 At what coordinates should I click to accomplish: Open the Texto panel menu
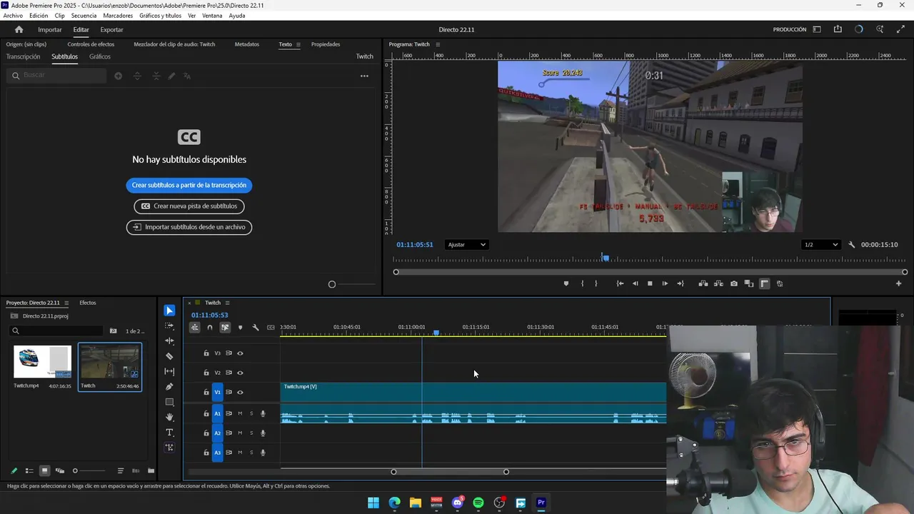coord(298,44)
